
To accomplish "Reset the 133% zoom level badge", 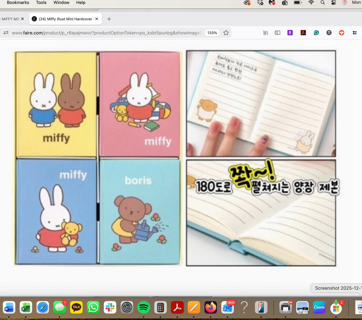I will point(212,33).
